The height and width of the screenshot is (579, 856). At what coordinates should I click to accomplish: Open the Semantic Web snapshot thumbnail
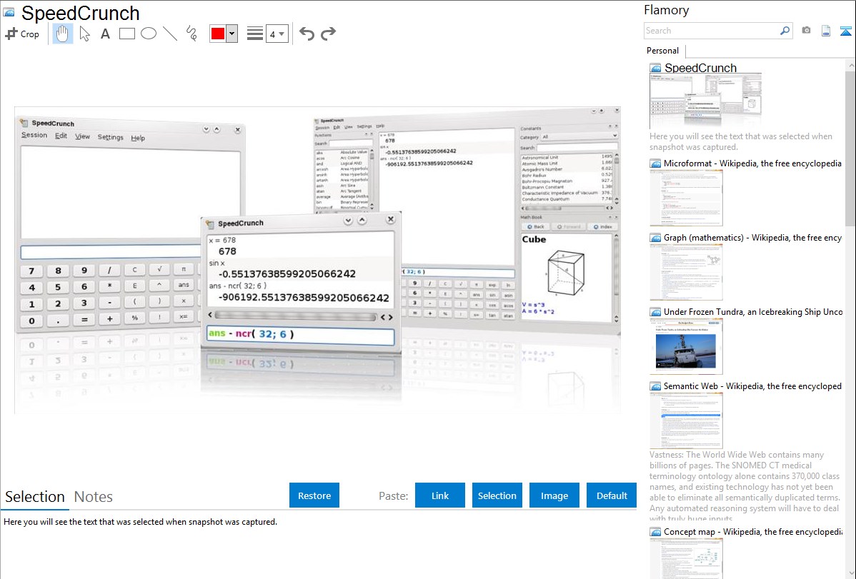pos(686,421)
